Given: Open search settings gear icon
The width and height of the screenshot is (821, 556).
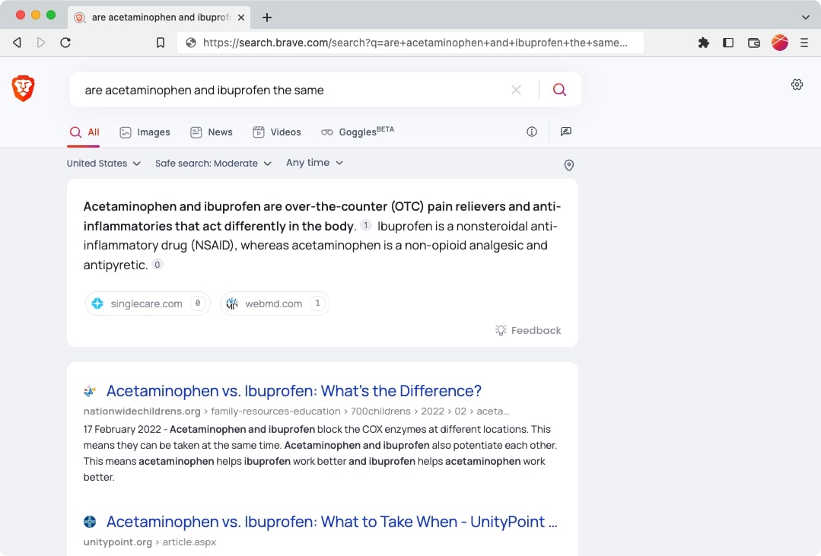Looking at the screenshot, I should tap(797, 84).
